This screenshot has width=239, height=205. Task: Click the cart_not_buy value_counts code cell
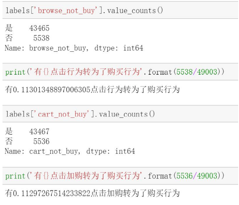pos(120,114)
